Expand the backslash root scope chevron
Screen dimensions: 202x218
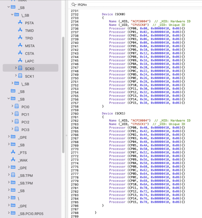click(9, 198)
